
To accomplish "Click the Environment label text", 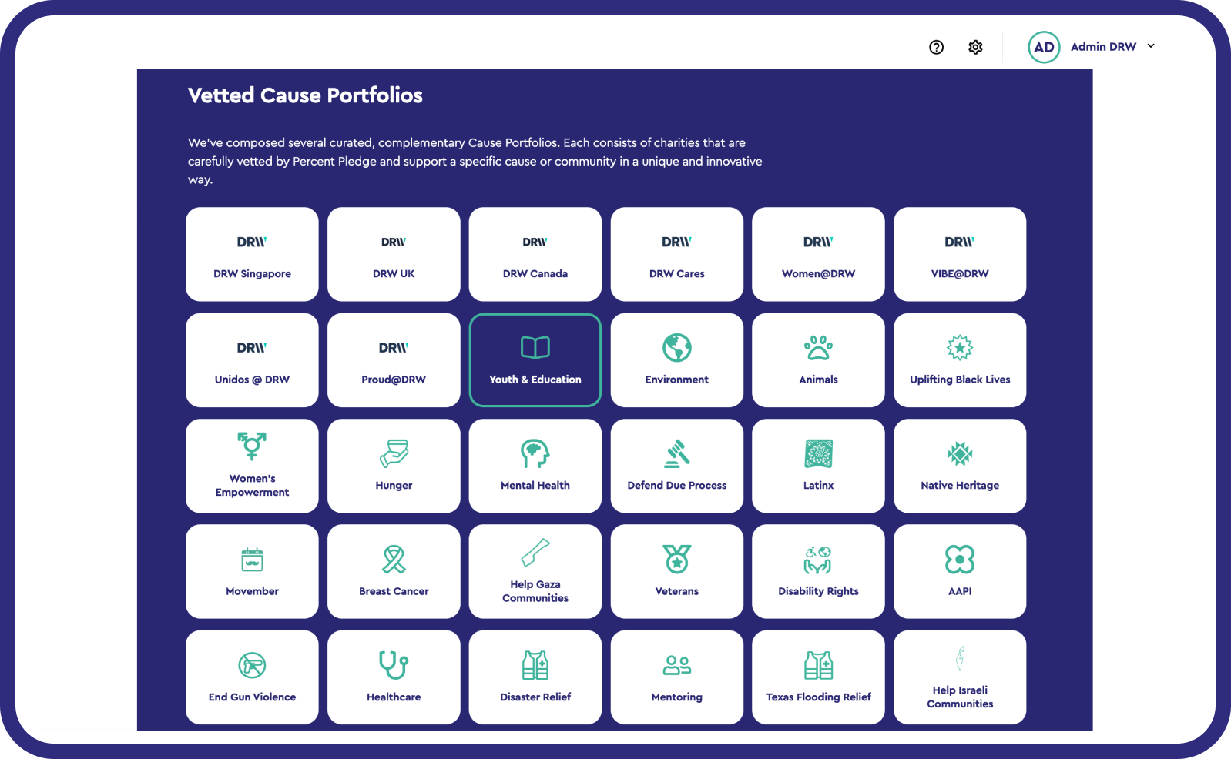I will pyautogui.click(x=677, y=379).
